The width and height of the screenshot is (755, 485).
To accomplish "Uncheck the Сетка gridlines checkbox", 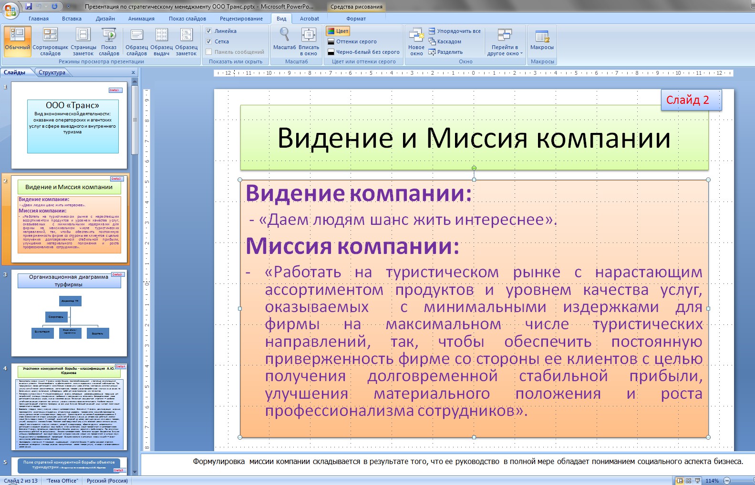I will click(x=209, y=41).
